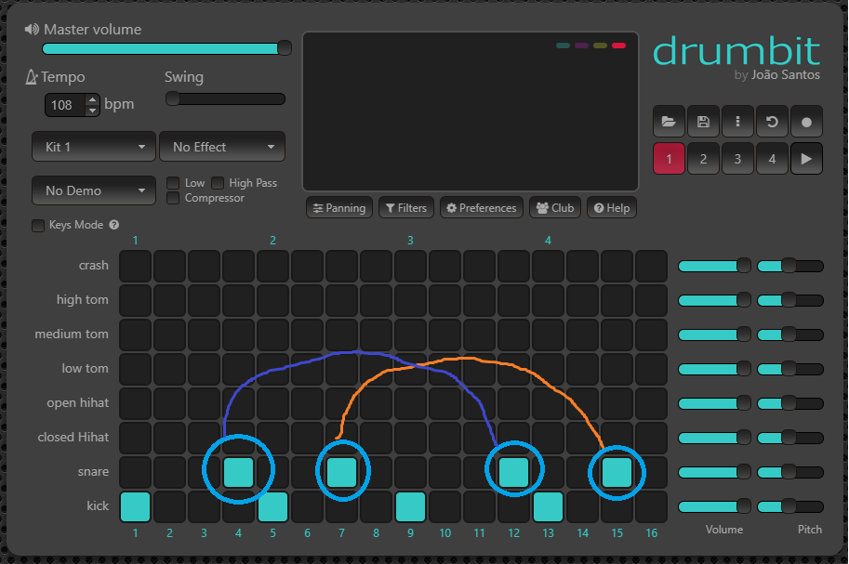Open the No Demo dropdown
The image size is (849, 564).
click(x=94, y=190)
